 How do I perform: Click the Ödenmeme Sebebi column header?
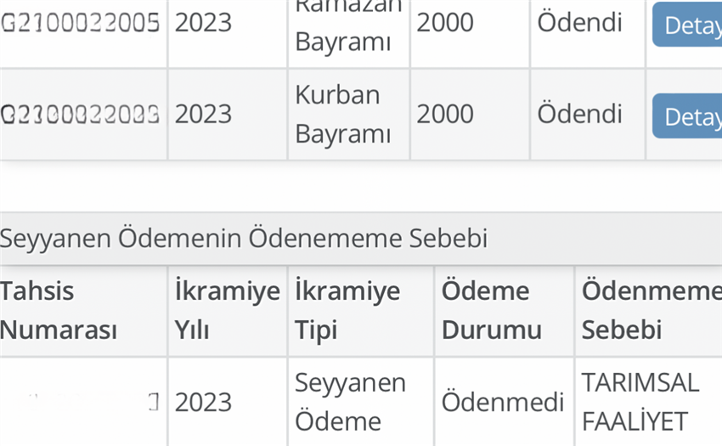pos(651,311)
